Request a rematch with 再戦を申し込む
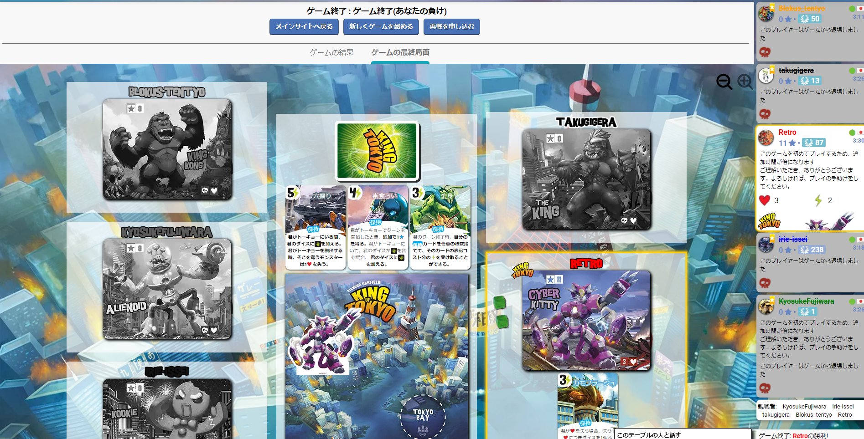The image size is (864, 439). [x=452, y=26]
